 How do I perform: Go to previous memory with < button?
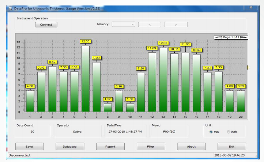pos(150,25)
